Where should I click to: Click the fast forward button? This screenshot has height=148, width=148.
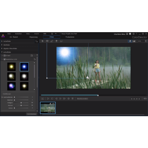pos(64,99)
